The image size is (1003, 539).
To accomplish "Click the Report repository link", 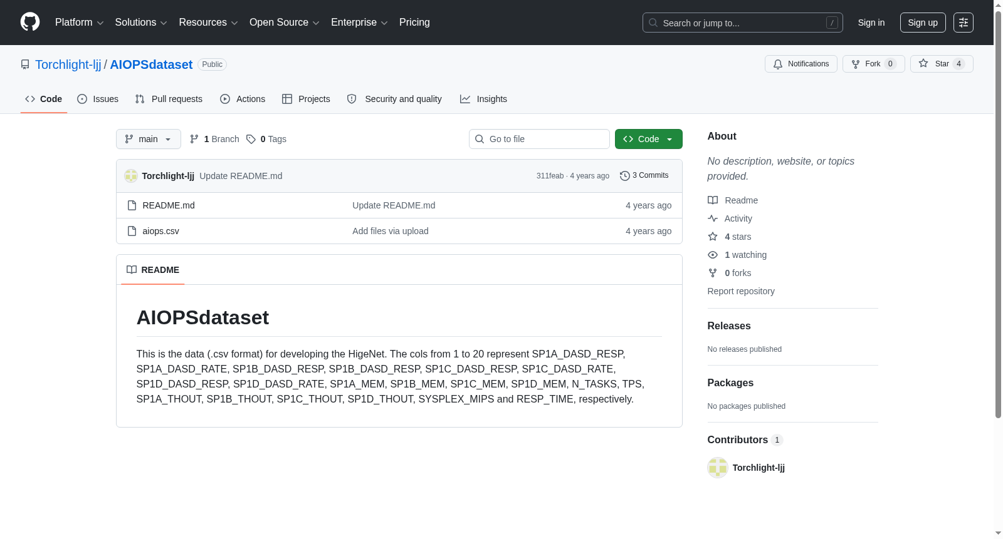I will [x=741, y=291].
